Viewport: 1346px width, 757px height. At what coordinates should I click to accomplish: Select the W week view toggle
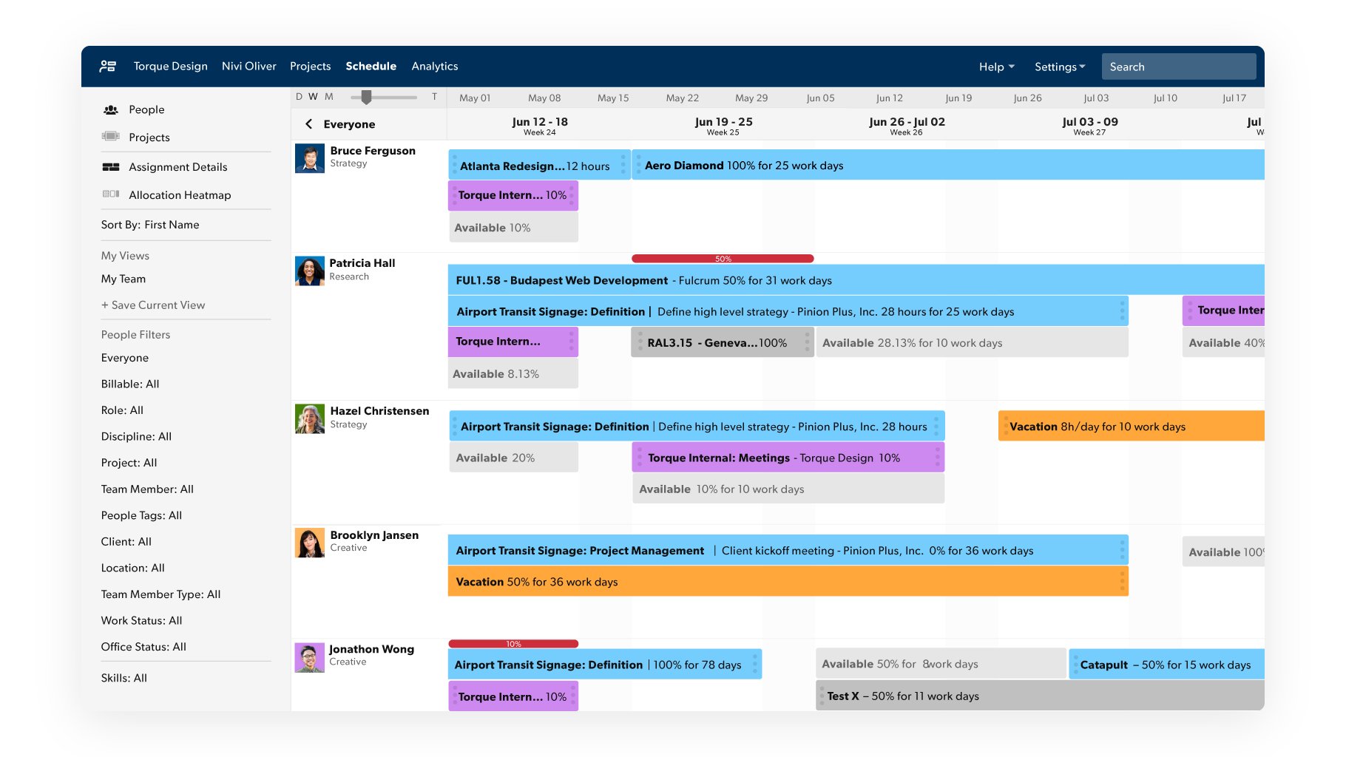(x=313, y=96)
